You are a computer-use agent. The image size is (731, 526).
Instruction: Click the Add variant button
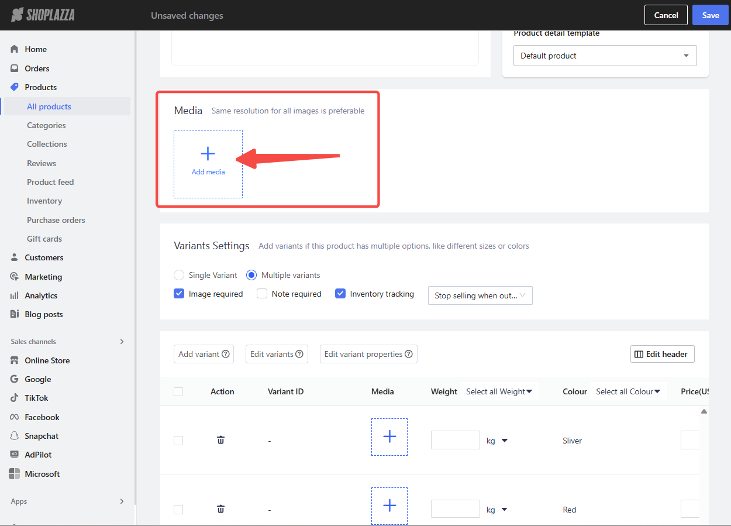click(204, 354)
